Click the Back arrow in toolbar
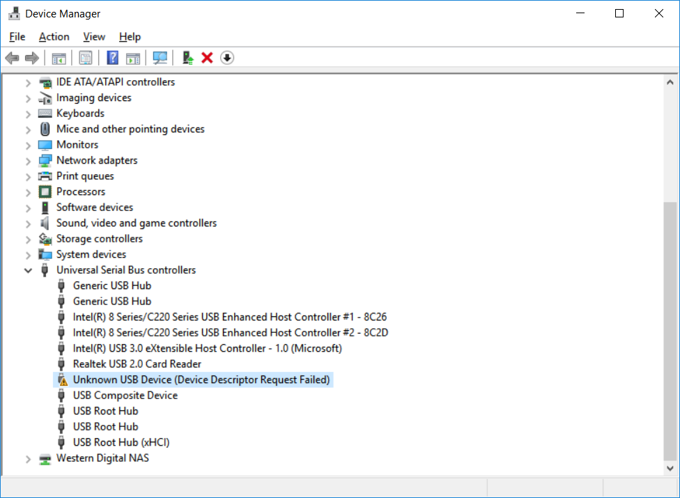The image size is (680, 498). click(x=12, y=58)
